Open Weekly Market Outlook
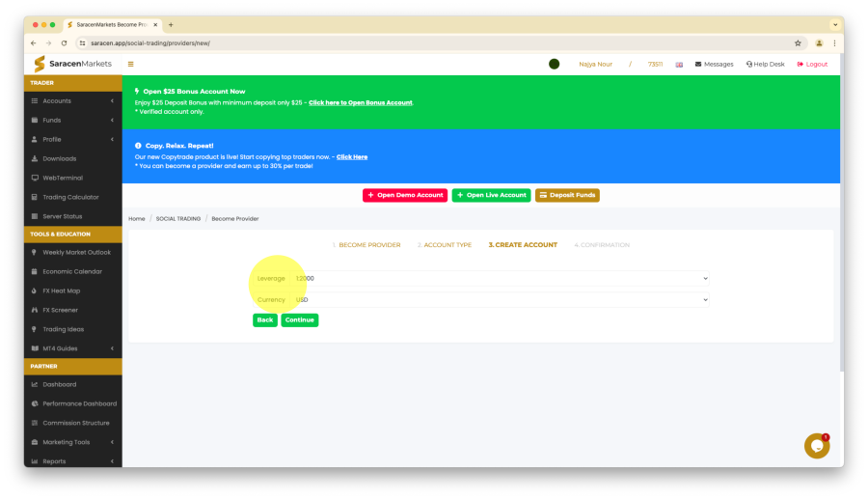The width and height of the screenshot is (868, 499). point(72,253)
